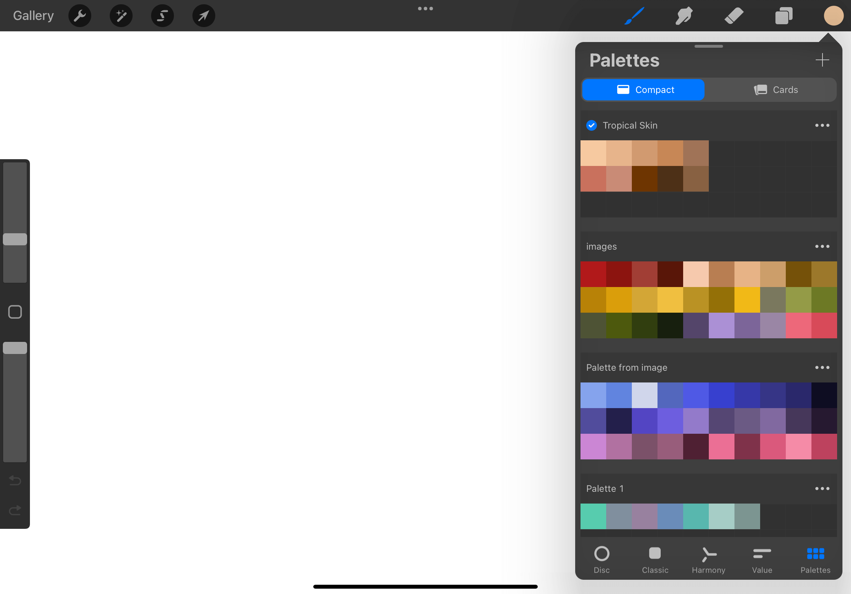Switch palette view to Cards
This screenshot has width=851, height=594.
775,90
